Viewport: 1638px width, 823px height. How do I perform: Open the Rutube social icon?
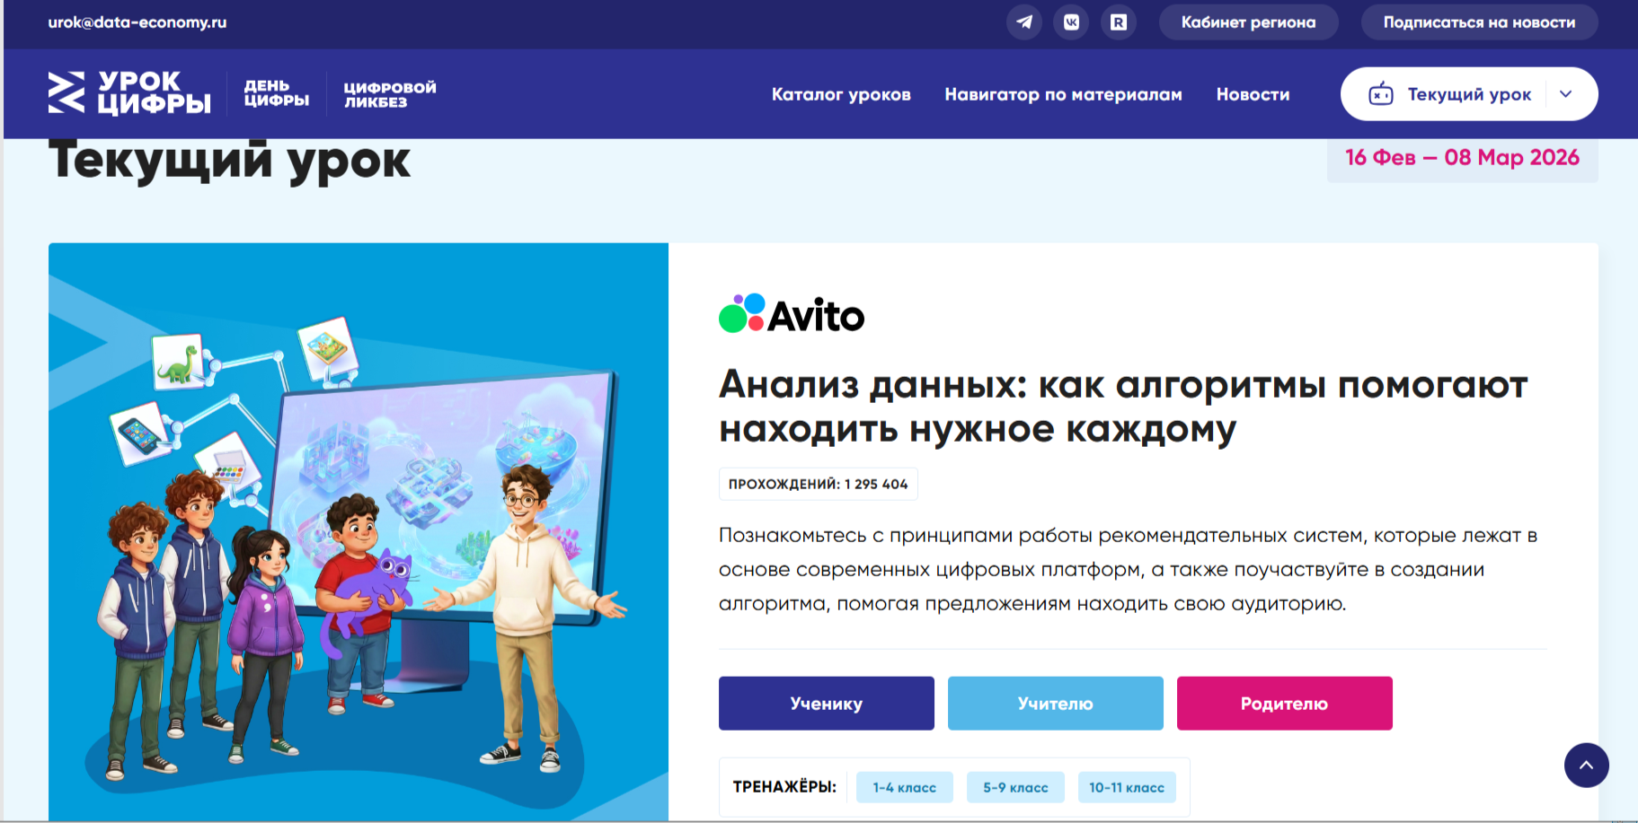(x=1118, y=22)
